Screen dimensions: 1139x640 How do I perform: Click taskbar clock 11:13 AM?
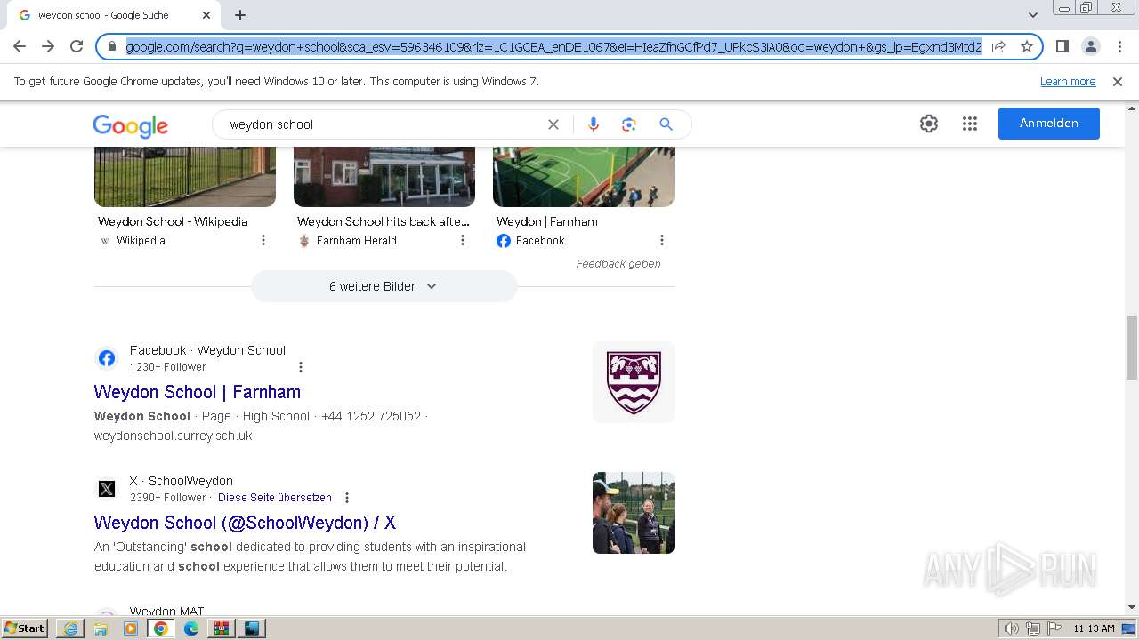1094,628
